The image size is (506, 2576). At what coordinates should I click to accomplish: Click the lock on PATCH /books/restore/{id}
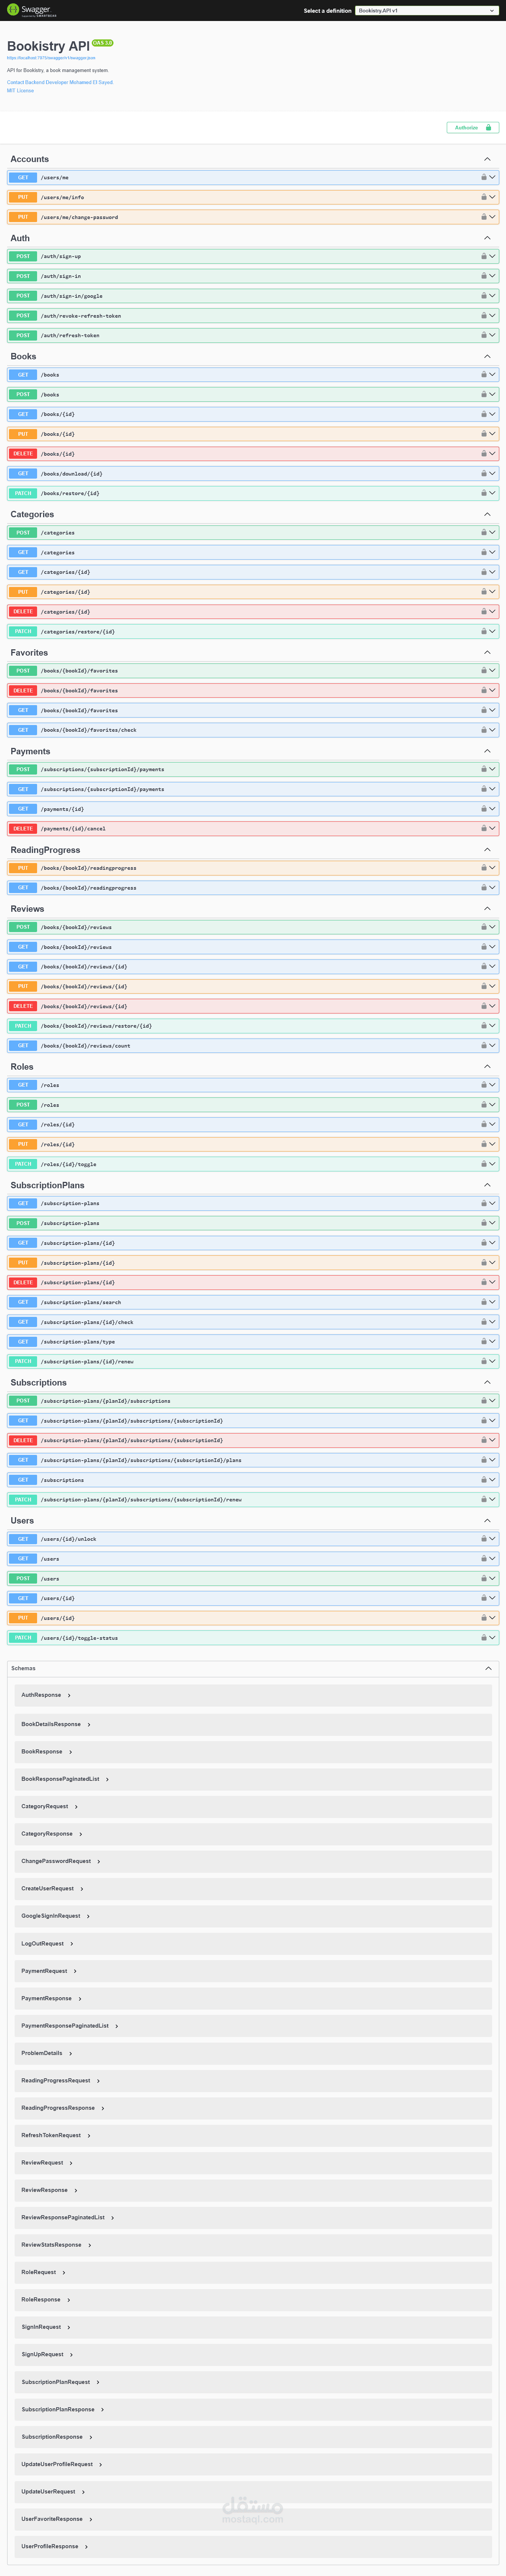pos(483,493)
